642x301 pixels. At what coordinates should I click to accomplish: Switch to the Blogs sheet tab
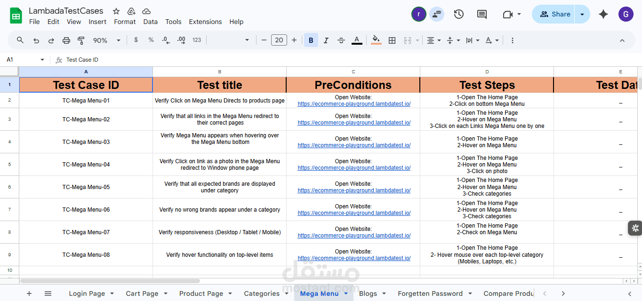click(x=368, y=293)
